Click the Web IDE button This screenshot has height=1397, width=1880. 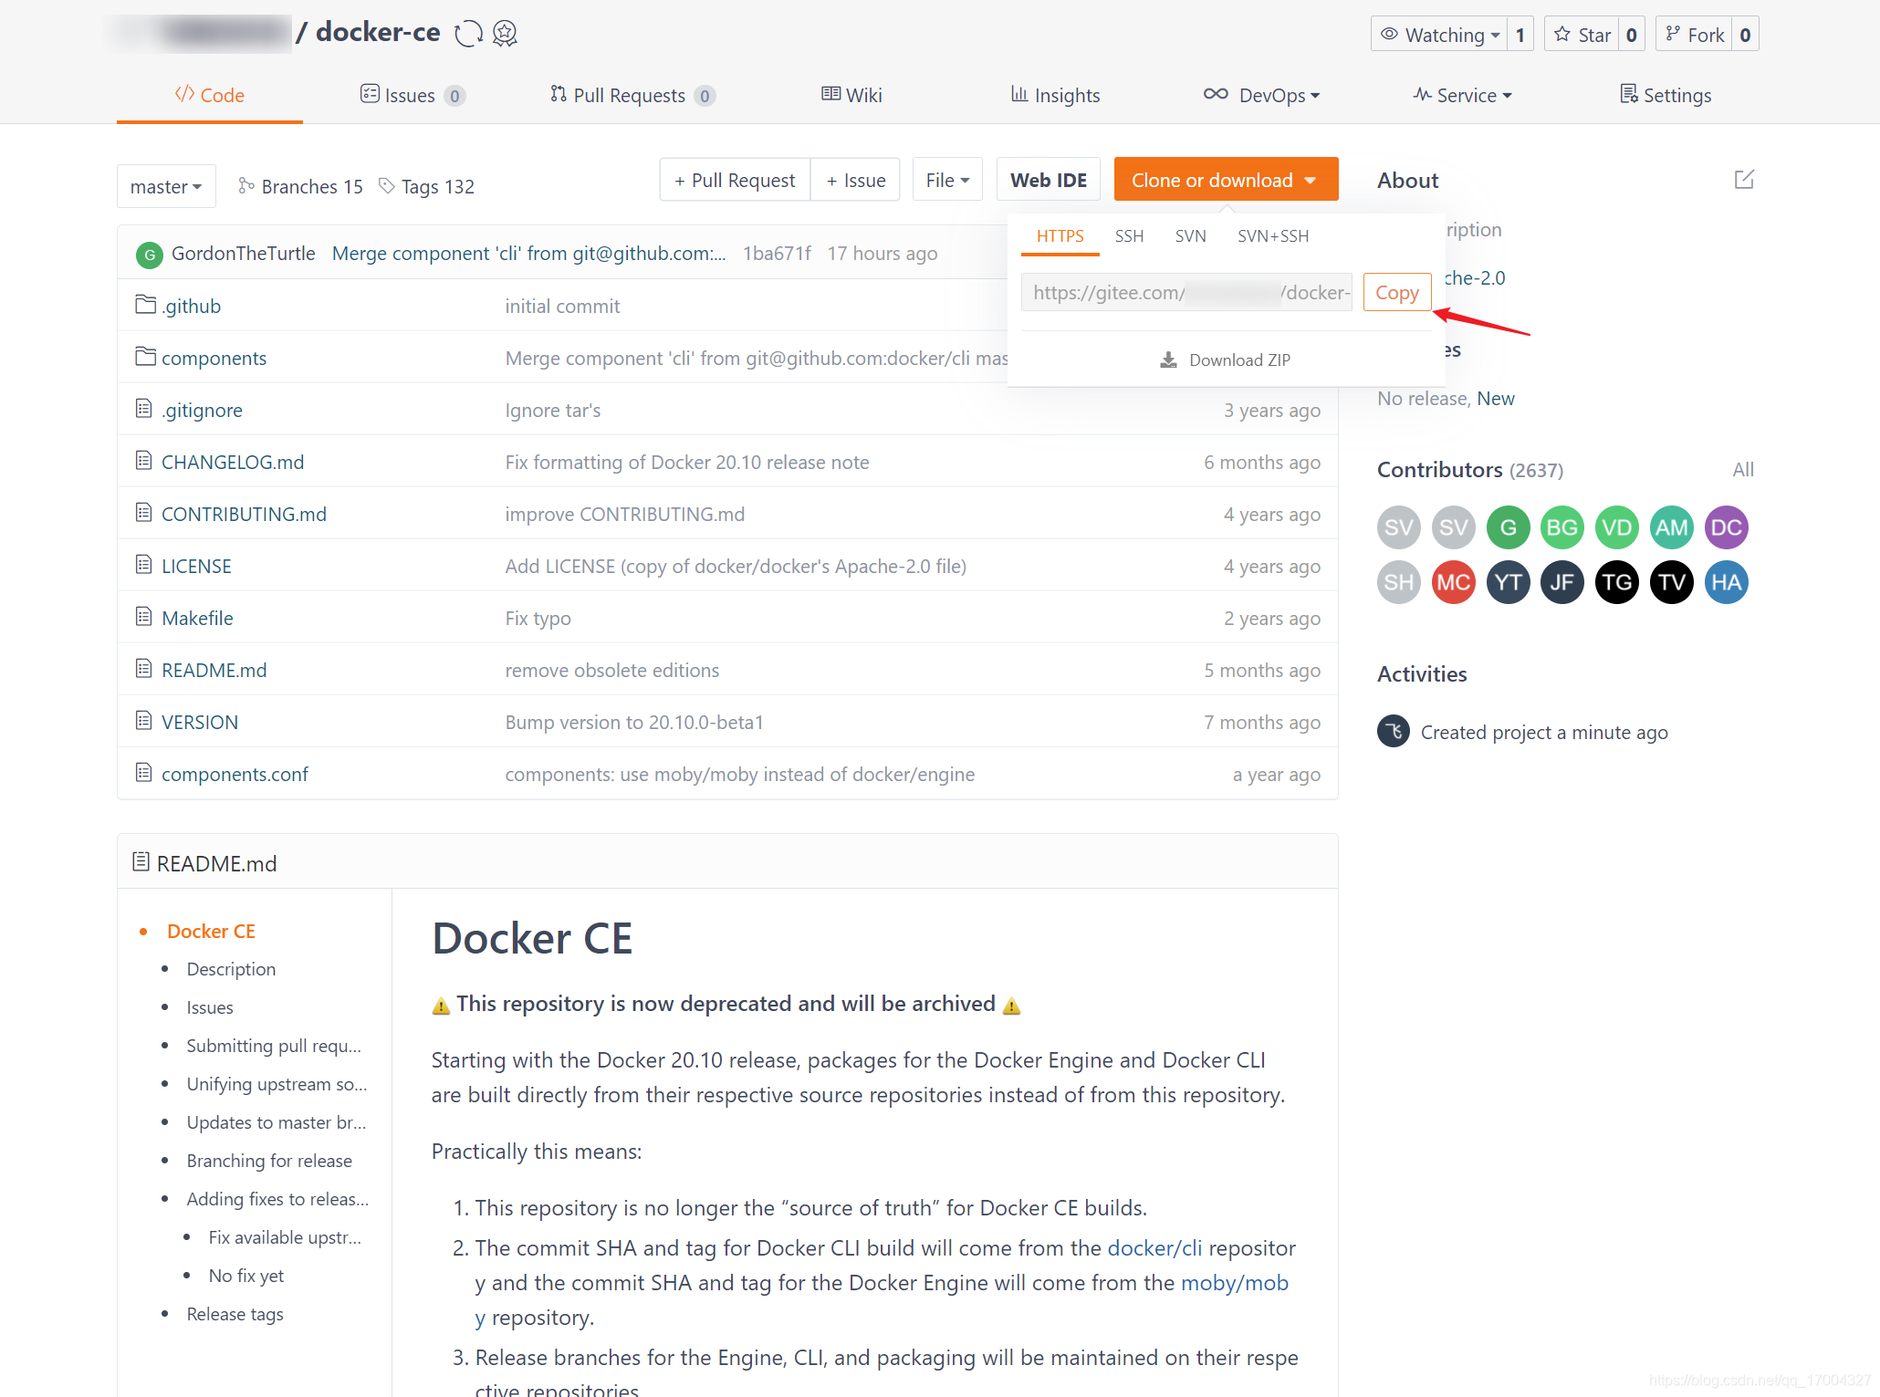tap(1050, 178)
